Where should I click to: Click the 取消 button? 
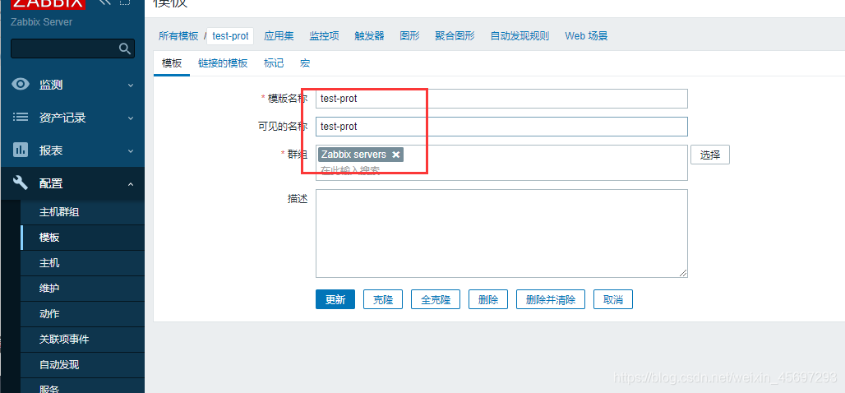click(x=613, y=300)
